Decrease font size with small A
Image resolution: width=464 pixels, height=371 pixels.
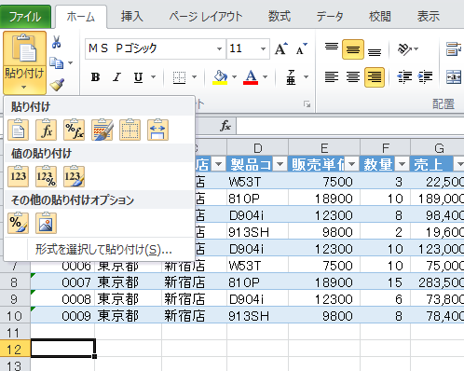coord(301,48)
